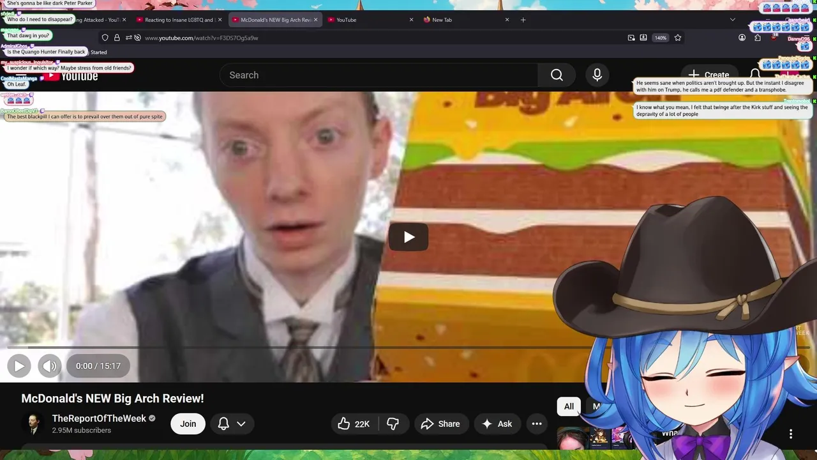Click the video title text
The height and width of the screenshot is (460, 817).
click(x=112, y=399)
